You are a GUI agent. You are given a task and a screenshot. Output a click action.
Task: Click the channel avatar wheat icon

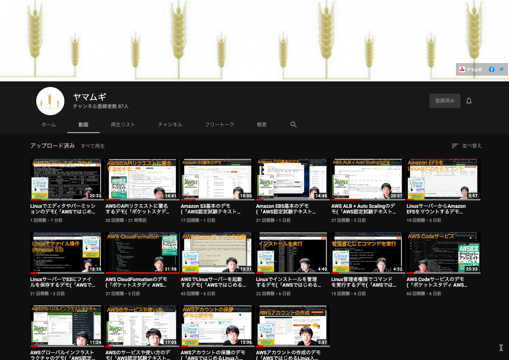[50, 101]
